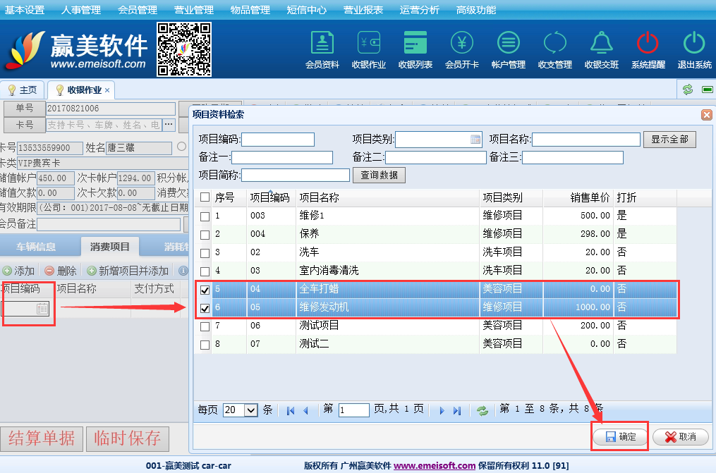Go to the next page arrow
This screenshot has height=473, width=716.
(442, 410)
